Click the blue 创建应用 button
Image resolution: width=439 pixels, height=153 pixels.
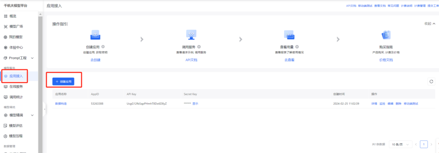(63, 82)
